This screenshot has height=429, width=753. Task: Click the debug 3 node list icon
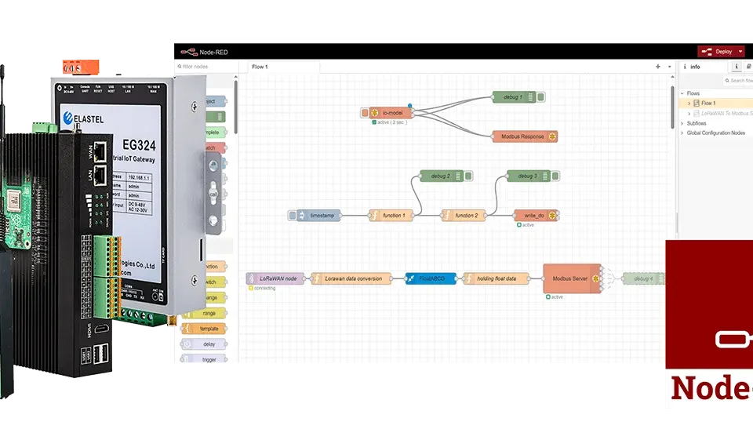(x=545, y=176)
